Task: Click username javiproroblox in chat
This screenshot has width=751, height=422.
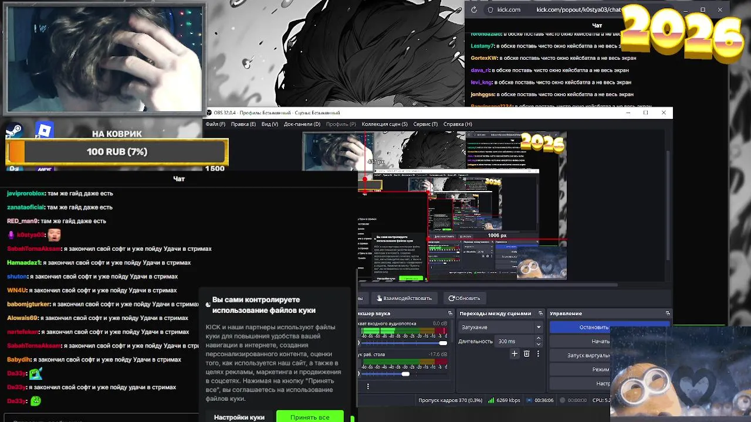Action: 26,193
